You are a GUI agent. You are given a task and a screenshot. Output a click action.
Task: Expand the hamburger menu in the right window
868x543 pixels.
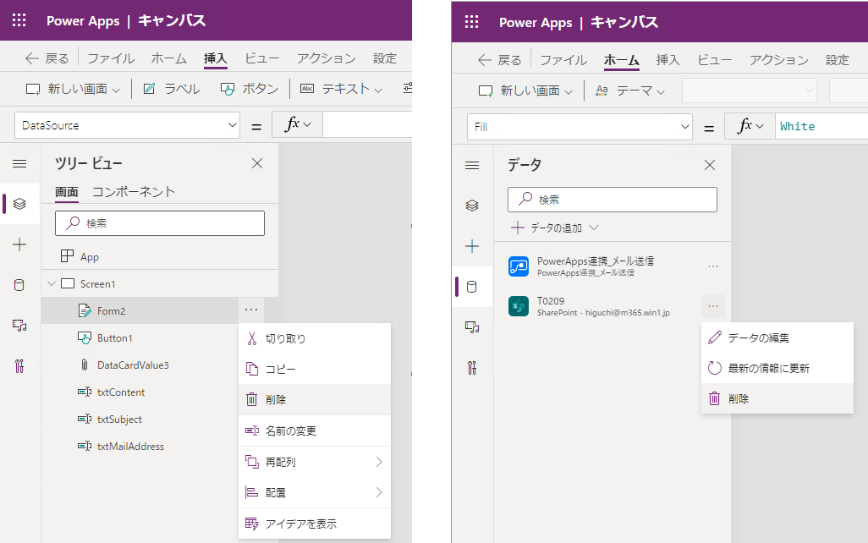click(472, 165)
